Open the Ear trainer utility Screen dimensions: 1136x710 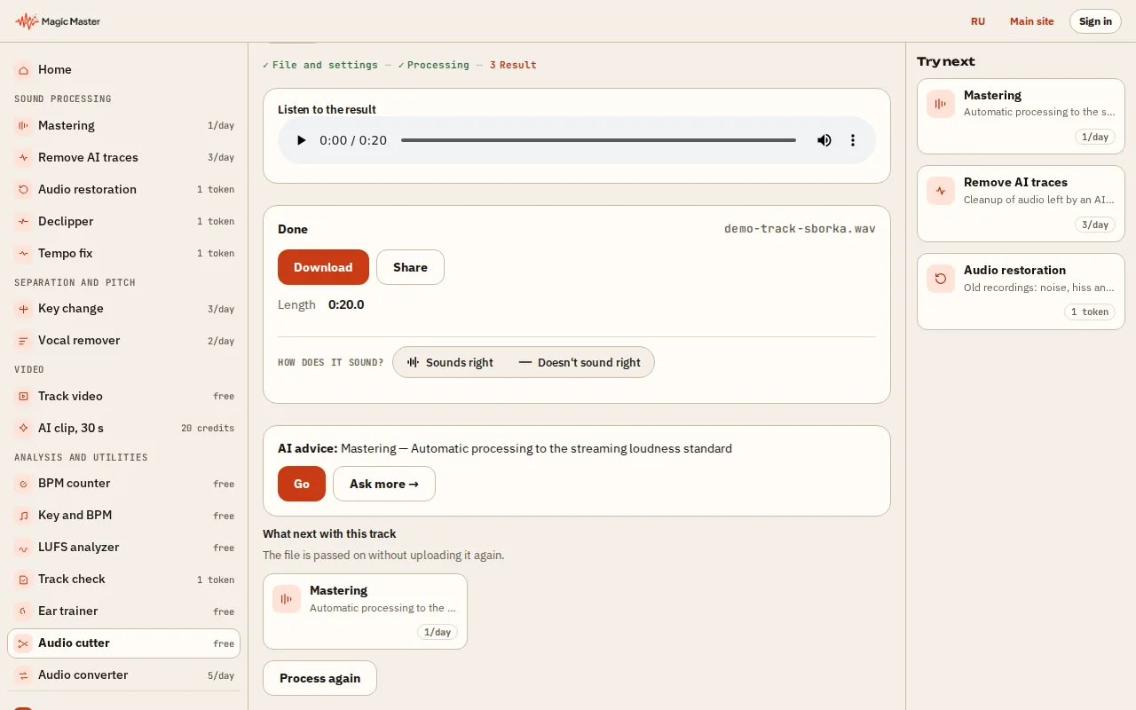pyautogui.click(x=123, y=611)
